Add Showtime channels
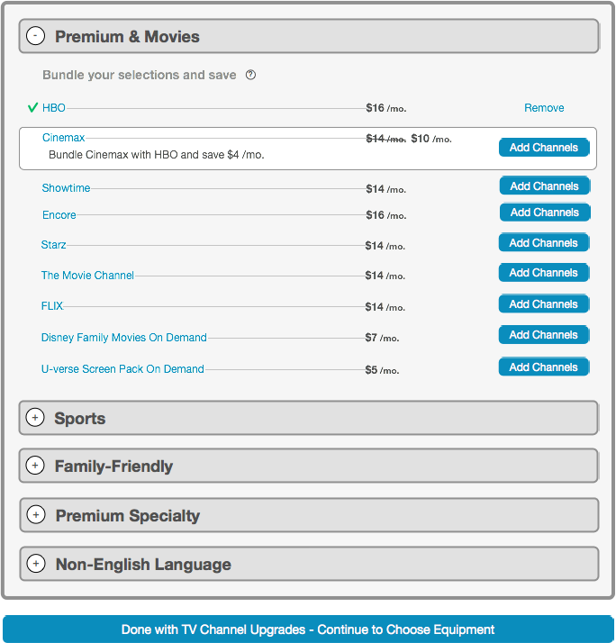This screenshot has width=616, height=643. coord(544,186)
